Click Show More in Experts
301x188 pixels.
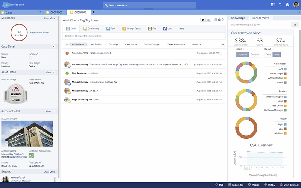(49, 172)
